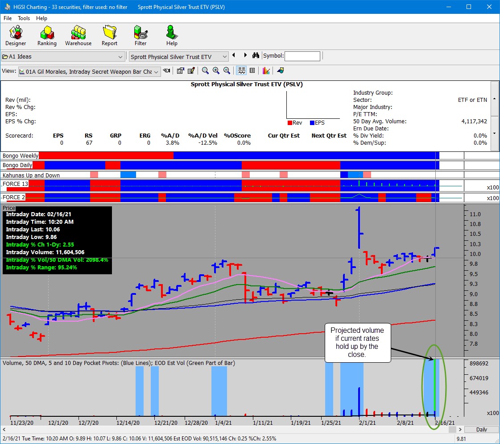Screen dimensions: 500x444
Task: Click the Kahunas Up and Down label
Action: [x=31, y=175]
